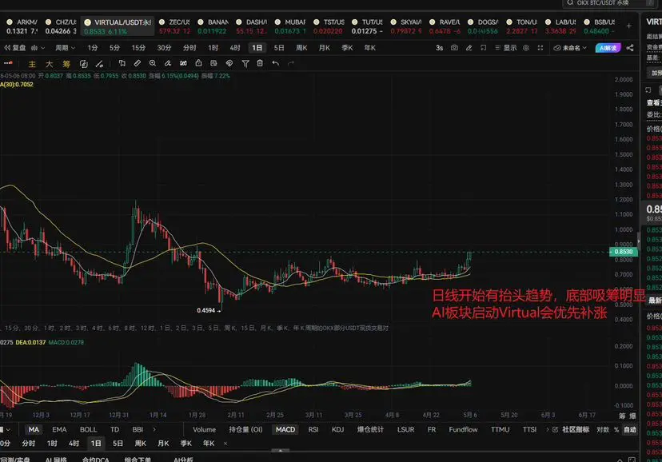Viewport: 662px width, 462px height.
Task: Add a new symbol tab with plus
Action: pyautogui.click(x=629, y=26)
